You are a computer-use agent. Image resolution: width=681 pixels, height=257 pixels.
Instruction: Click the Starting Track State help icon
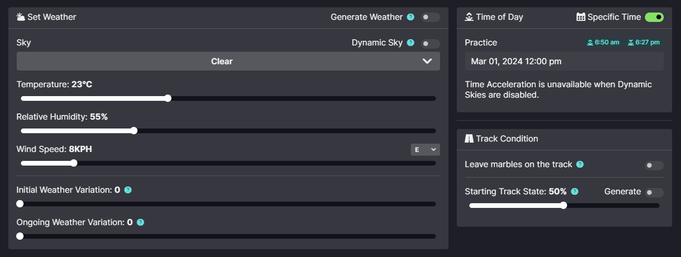pos(575,192)
